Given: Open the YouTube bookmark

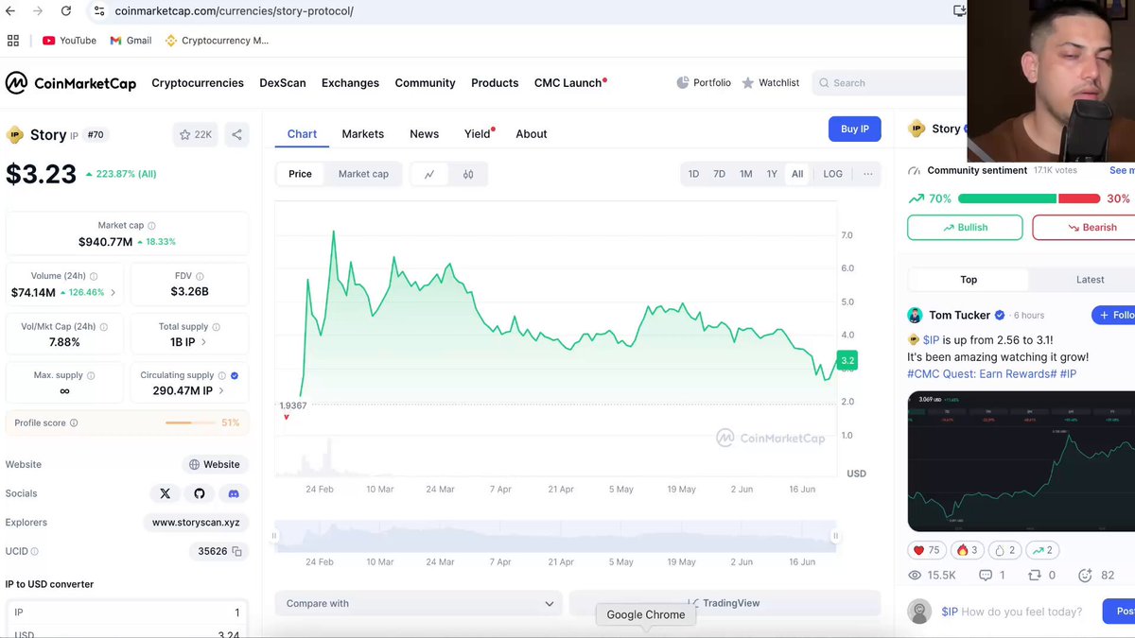Looking at the screenshot, I should pyautogui.click(x=69, y=41).
